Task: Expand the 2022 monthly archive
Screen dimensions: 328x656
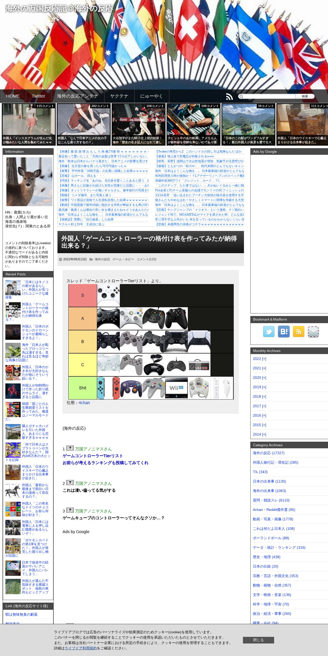Action: click(x=260, y=359)
